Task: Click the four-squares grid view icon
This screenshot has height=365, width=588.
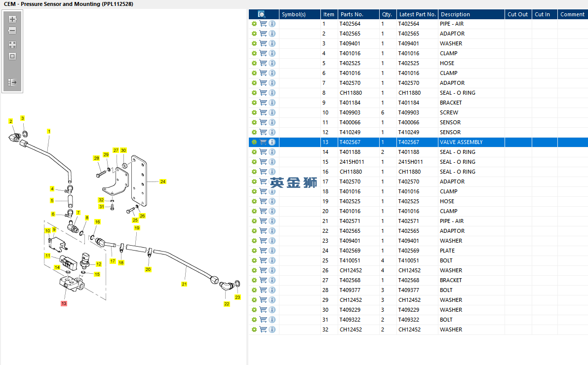Action: [x=12, y=45]
